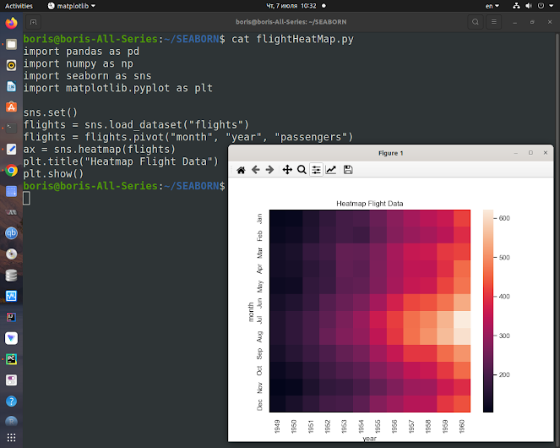This screenshot has height=448, width=560.
Task: Expand the system menu arrow beside power icon
Action: [551, 6]
